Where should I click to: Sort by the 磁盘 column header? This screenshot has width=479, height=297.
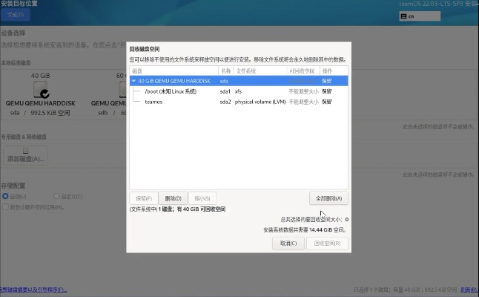[x=174, y=71]
